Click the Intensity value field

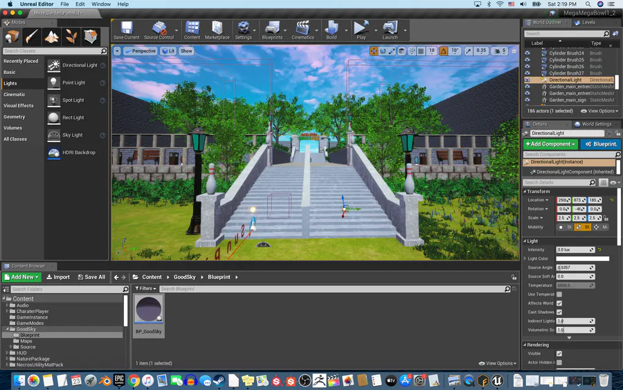pyautogui.click(x=575, y=249)
